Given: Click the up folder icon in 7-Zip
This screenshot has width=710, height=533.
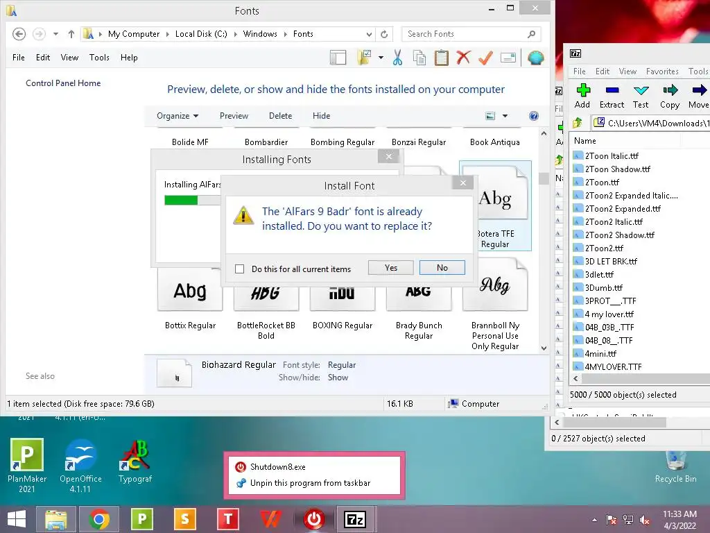Looking at the screenshot, I should point(578,123).
